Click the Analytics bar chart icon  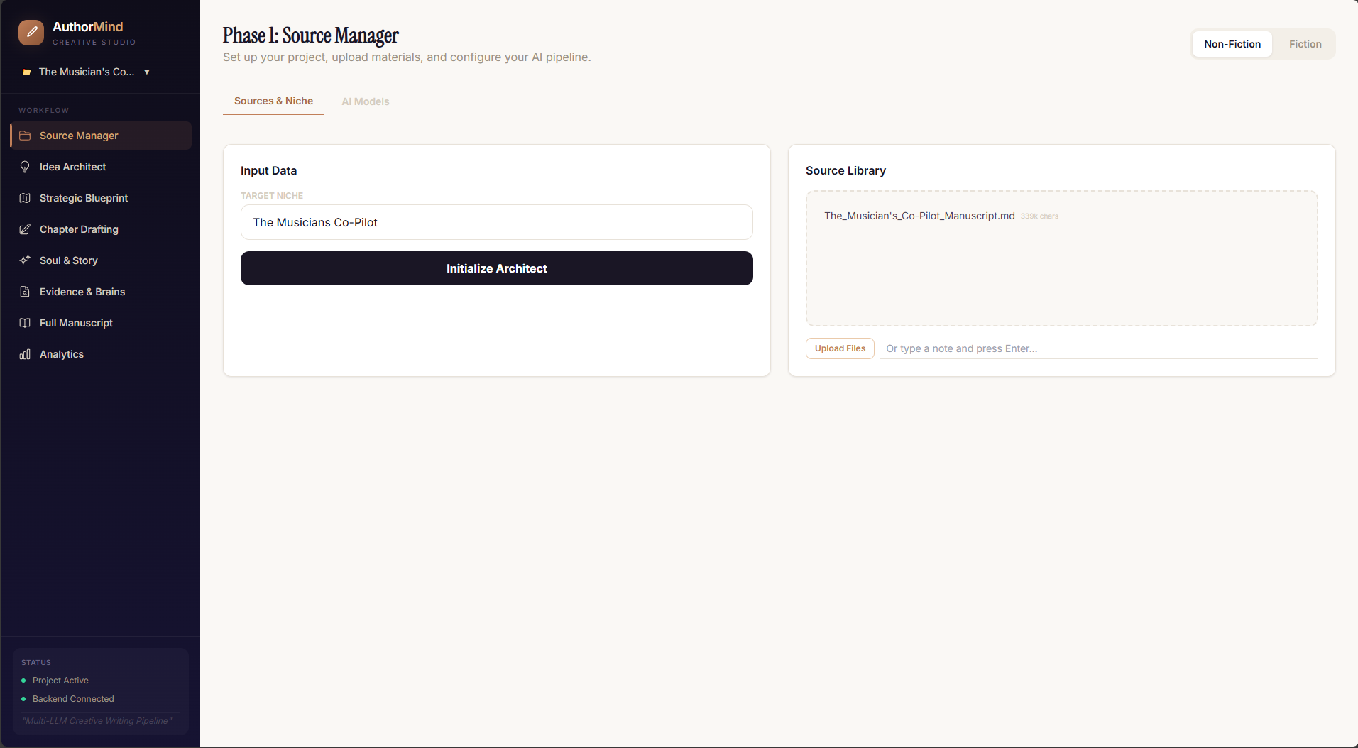pos(25,354)
